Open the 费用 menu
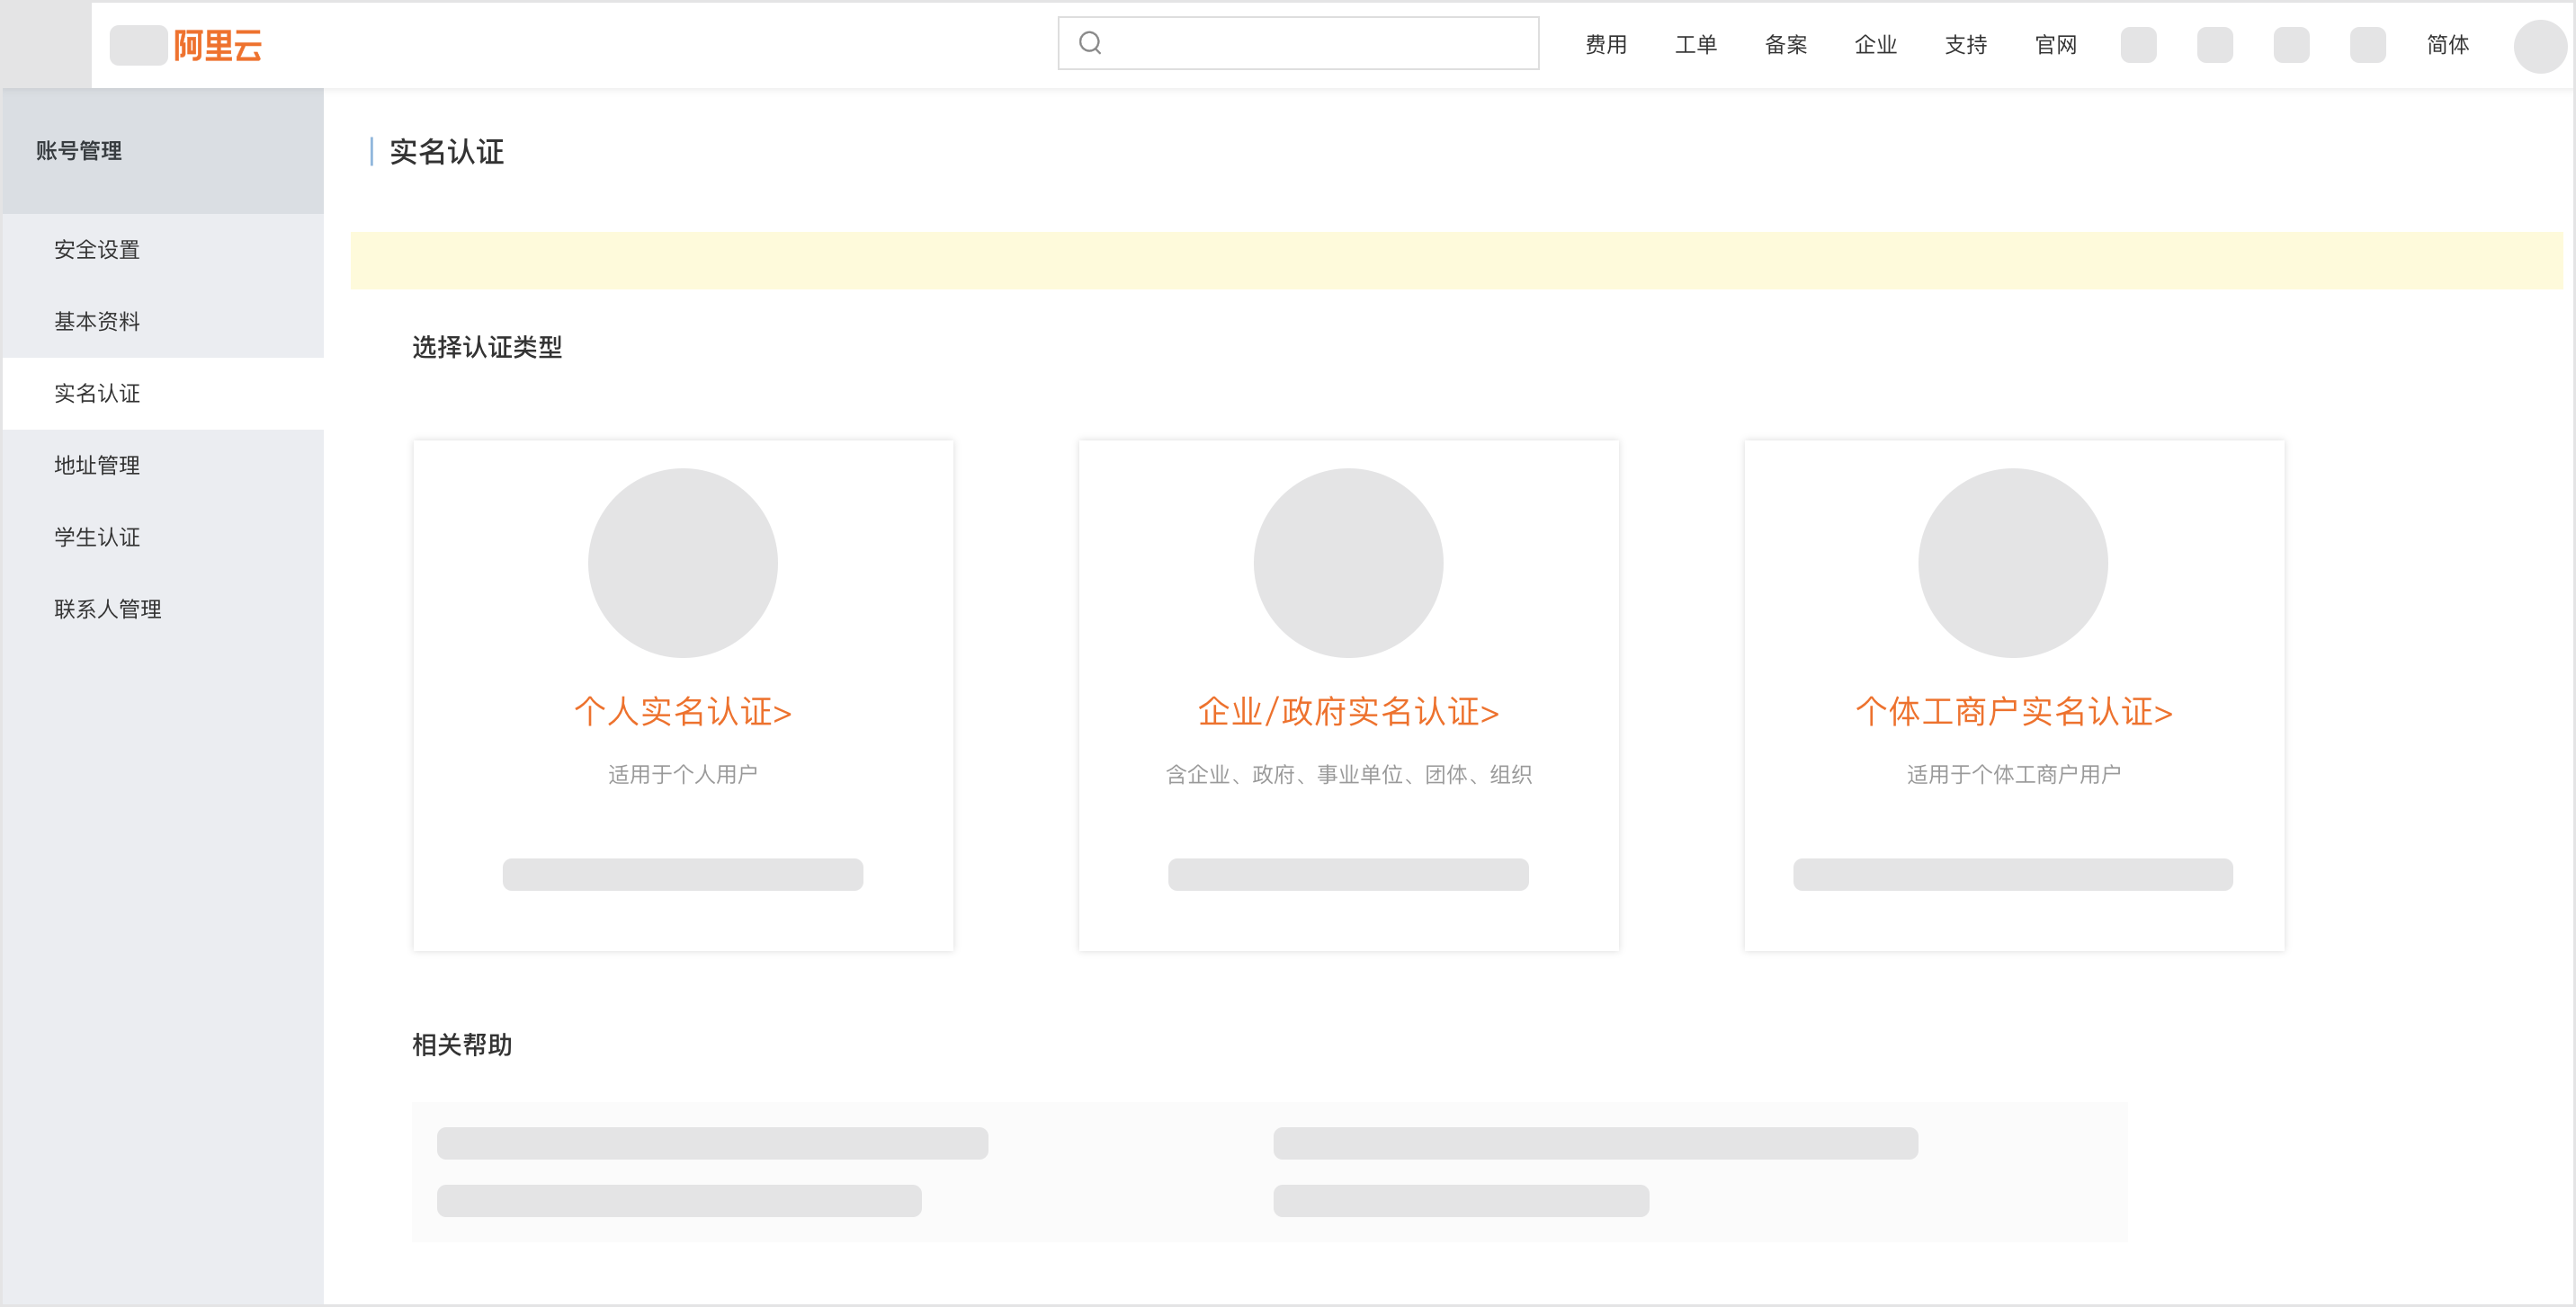This screenshot has height=1307, width=2576. coord(1606,45)
